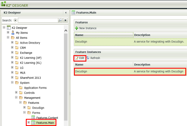This screenshot has width=187, height=126.
Task: Click the MLR folder icon
Action: point(17,73)
